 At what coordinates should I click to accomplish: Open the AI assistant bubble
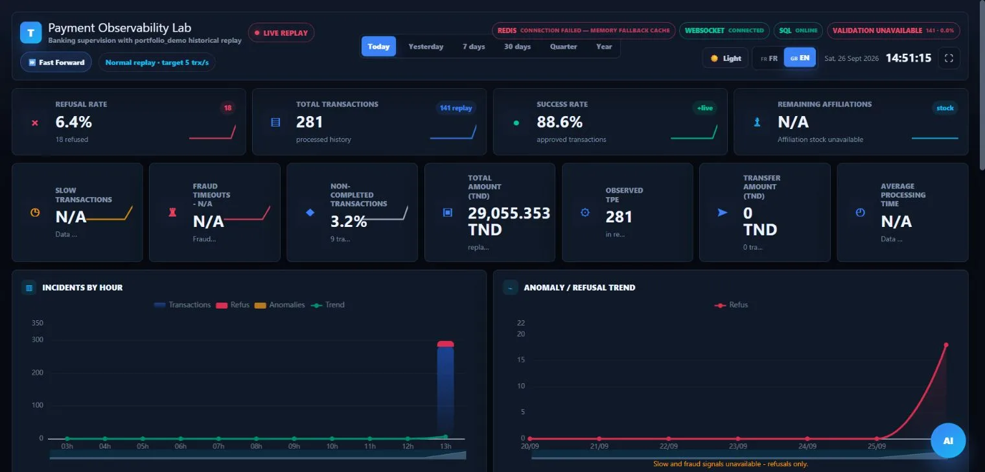point(948,441)
